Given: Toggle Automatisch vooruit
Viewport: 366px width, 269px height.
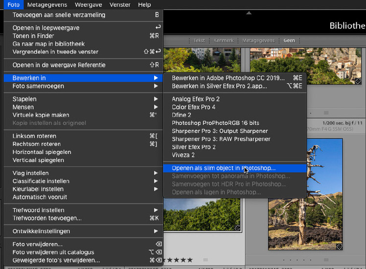Looking at the screenshot, I should click(83, 197).
